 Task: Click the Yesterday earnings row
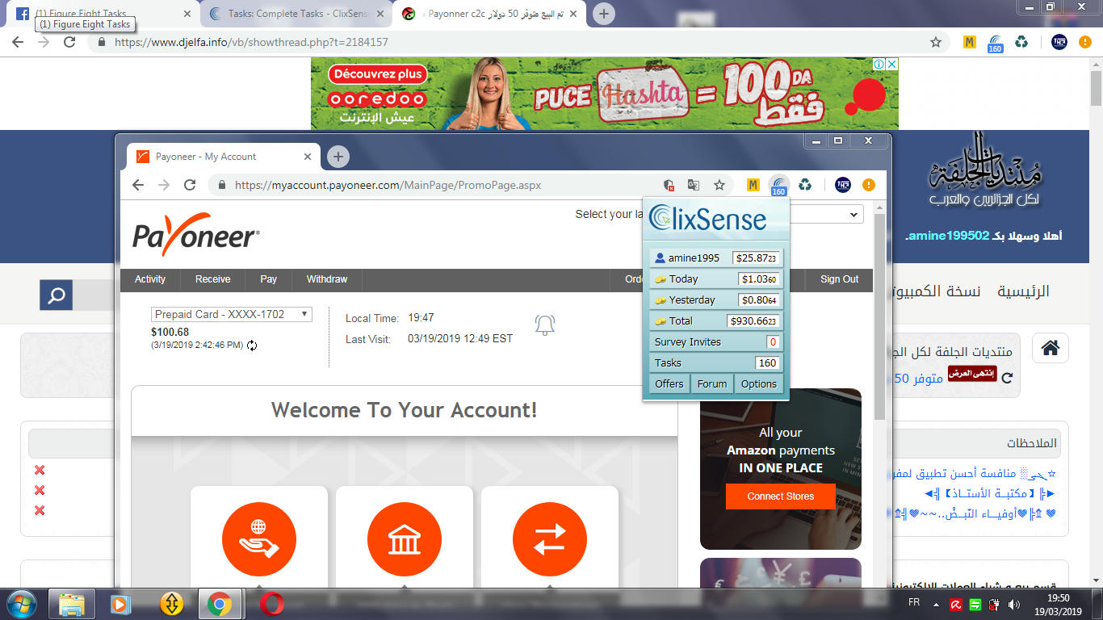click(716, 300)
